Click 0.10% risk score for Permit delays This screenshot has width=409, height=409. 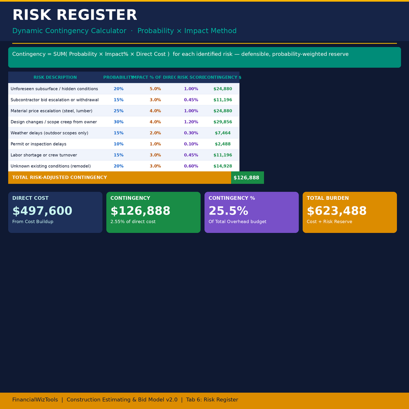191,144
